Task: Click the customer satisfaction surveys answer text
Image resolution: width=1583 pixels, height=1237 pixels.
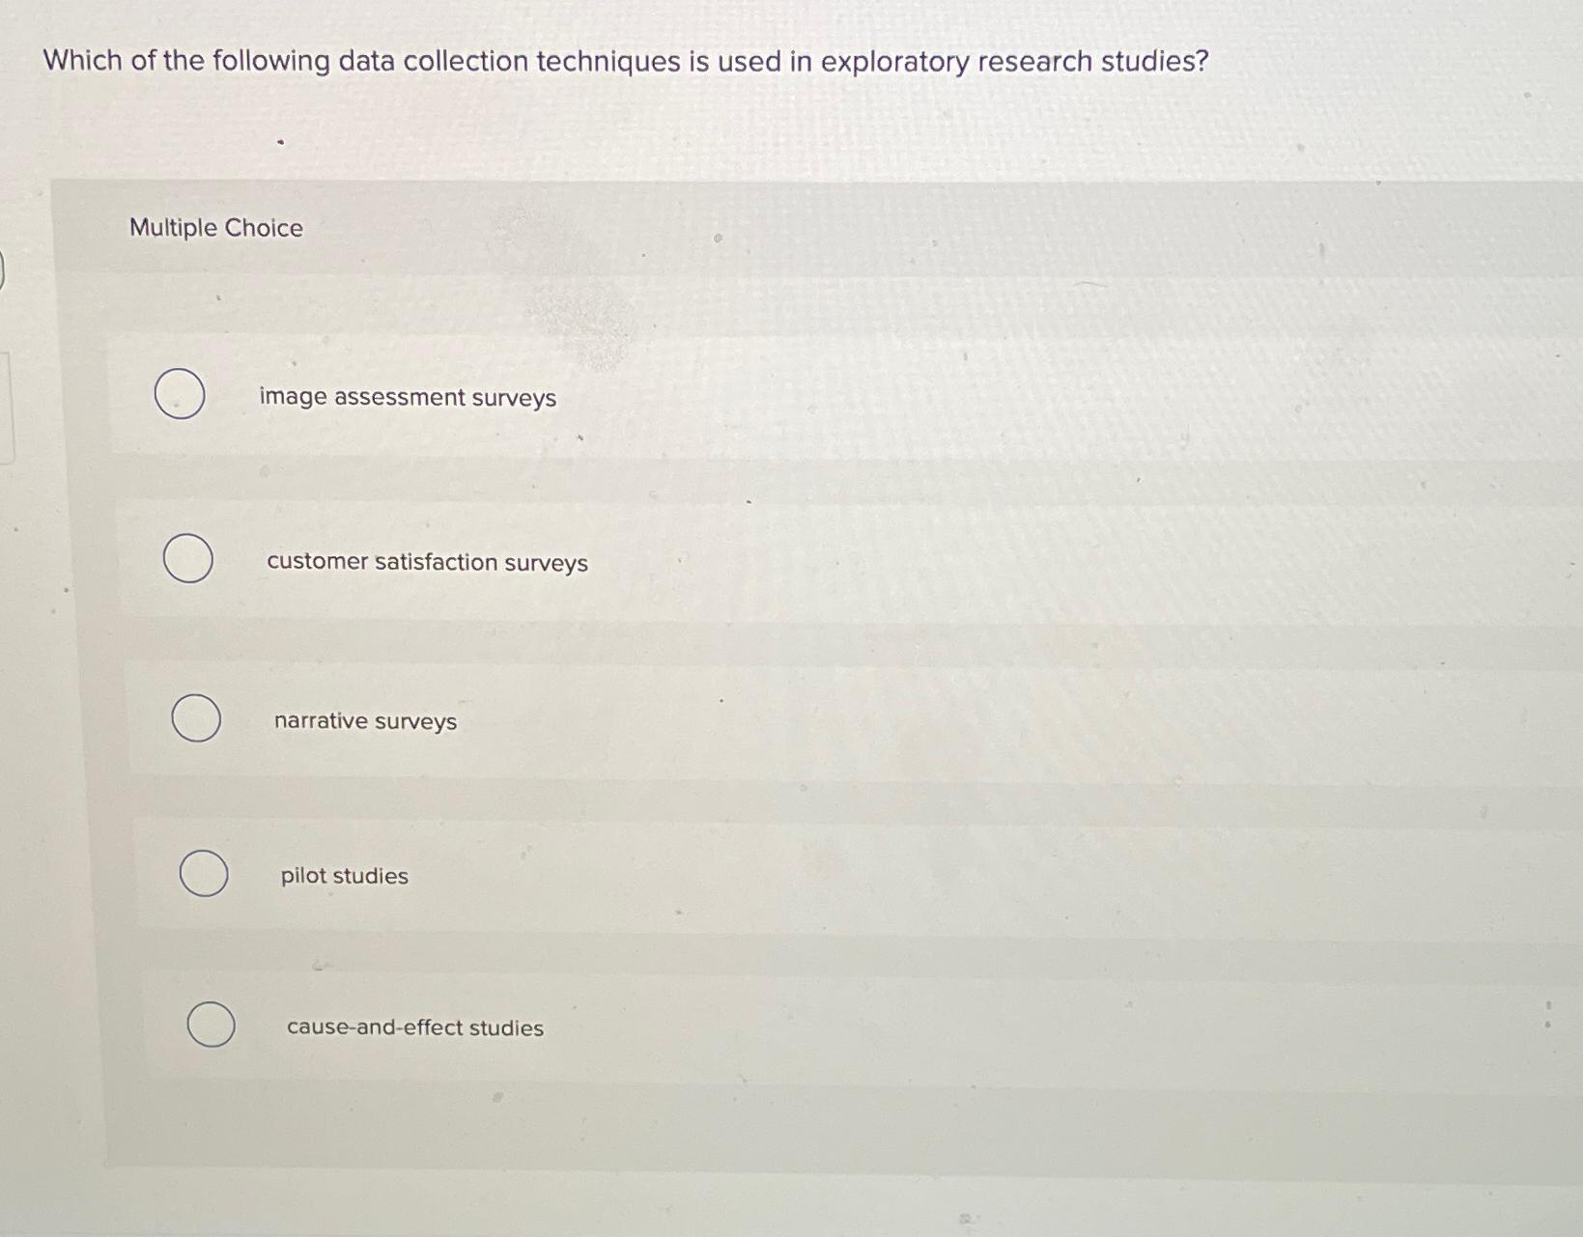Action: (x=426, y=562)
